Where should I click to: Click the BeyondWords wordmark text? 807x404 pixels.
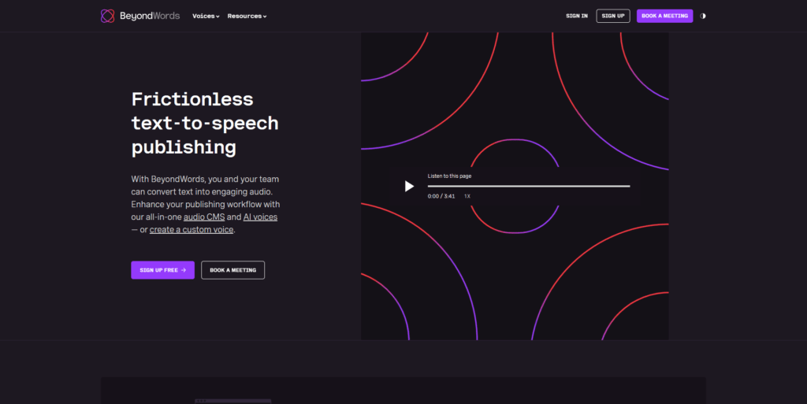pyautogui.click(x=150, y=16)
